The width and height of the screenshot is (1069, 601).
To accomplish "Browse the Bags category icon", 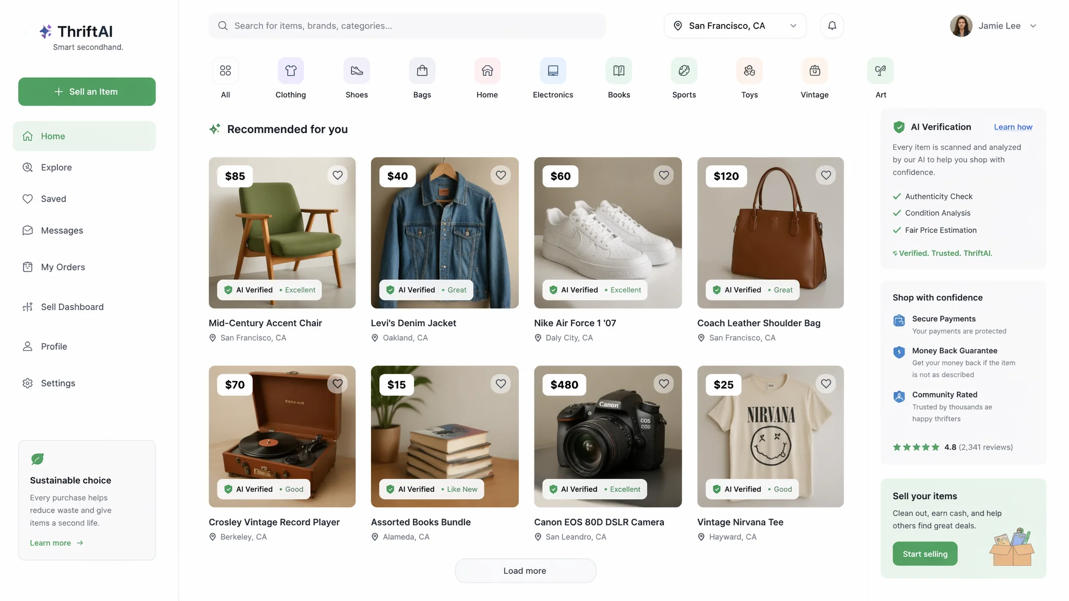I will (x=422, y=70).
